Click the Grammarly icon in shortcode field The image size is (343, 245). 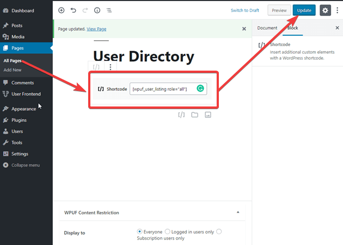pos(200,89)
